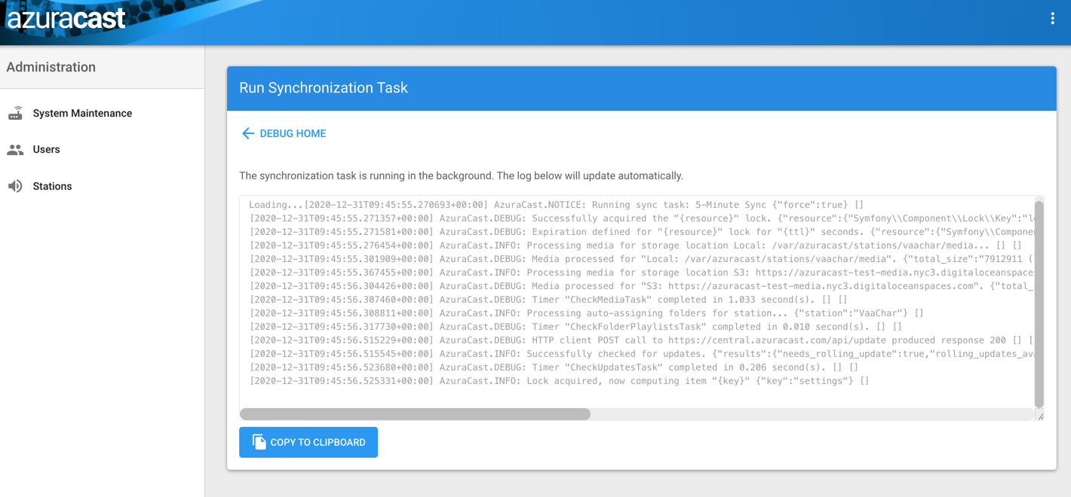Viewport: 1071px width, 497px height.
Task: Click the back arrow beside Debug Home
Action: (248, 133)
